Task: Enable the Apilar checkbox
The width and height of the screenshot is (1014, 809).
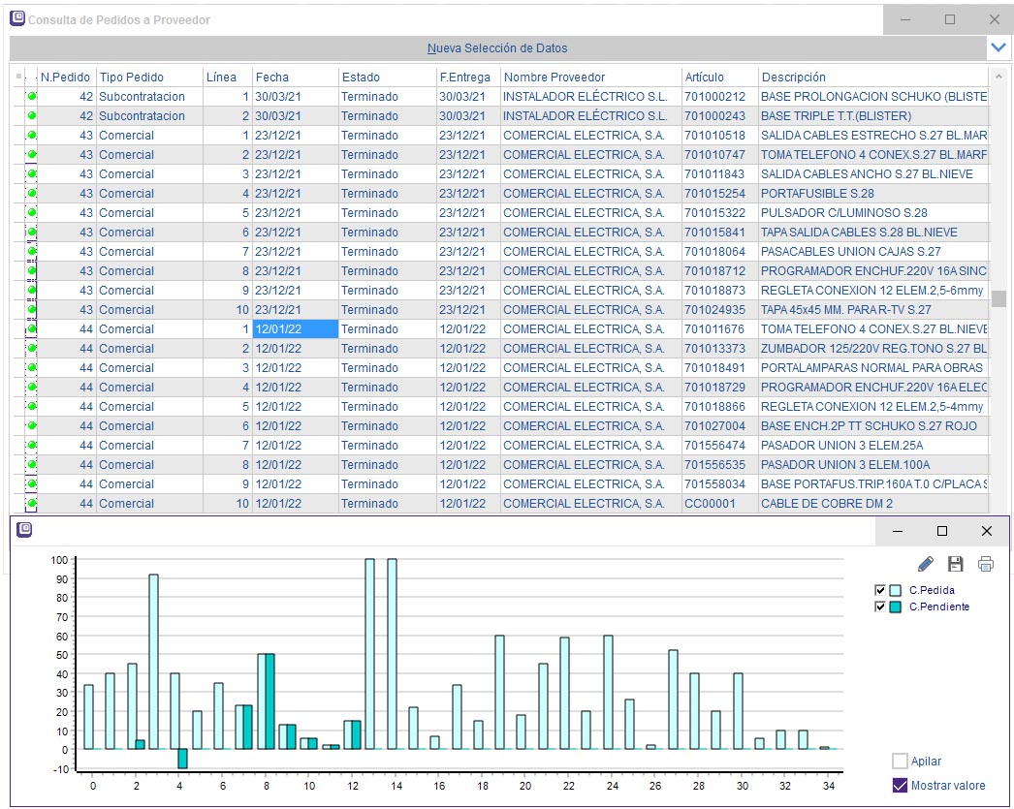Action: [x=900, y=762]
